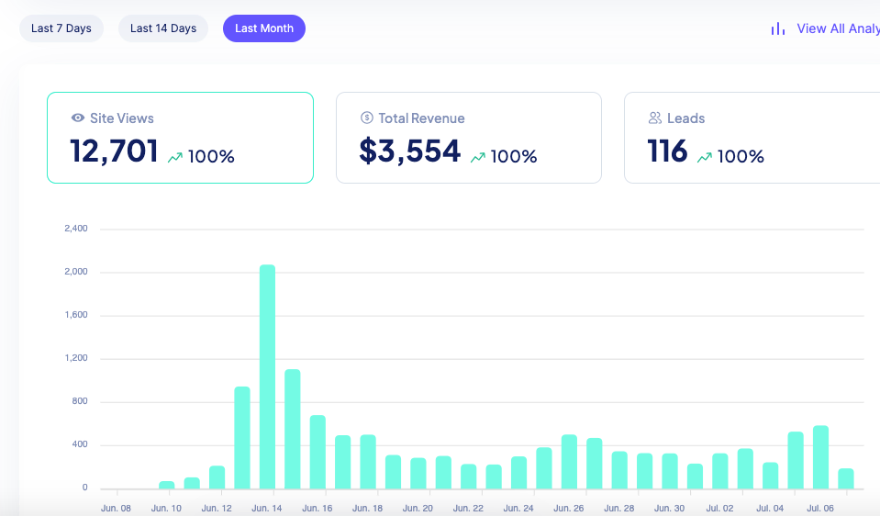This screenshot has width=880, height=516.
Task: Select the Site Views metric card
Action: 180,138
